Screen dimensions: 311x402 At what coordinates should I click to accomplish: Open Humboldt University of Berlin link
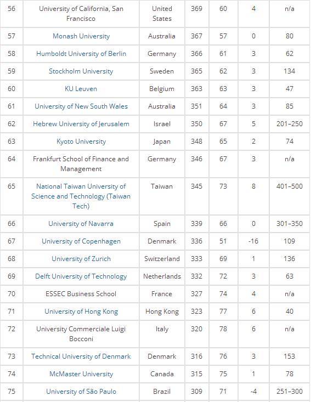(x=81, y=54)
